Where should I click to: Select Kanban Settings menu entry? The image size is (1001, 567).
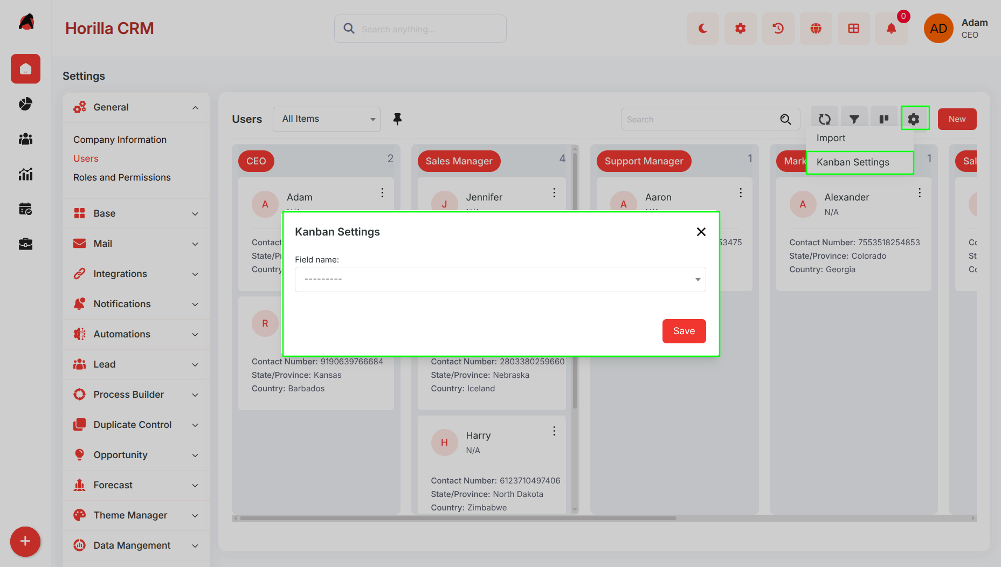coord(859,162)
